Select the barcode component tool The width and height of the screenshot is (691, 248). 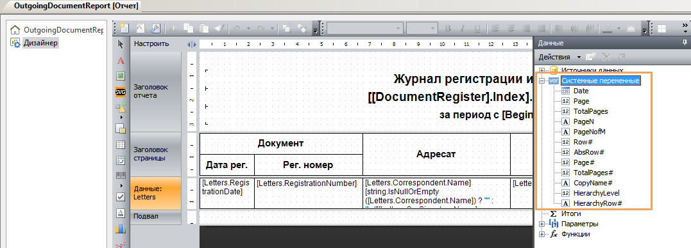point(121,176)
